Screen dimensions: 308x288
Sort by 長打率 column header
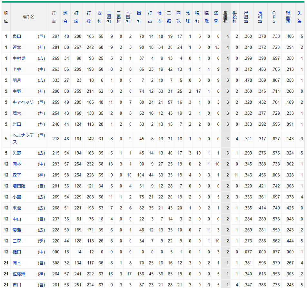click(x=260, y=17)
